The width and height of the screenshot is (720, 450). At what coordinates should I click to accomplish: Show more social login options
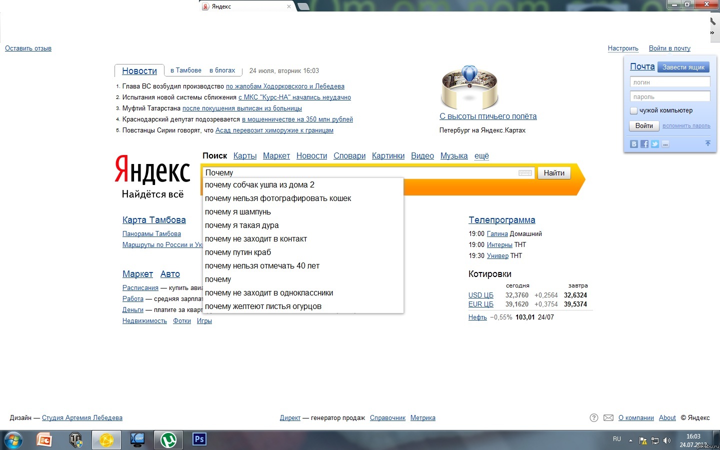pyautogui.click(x=665, y=144)
